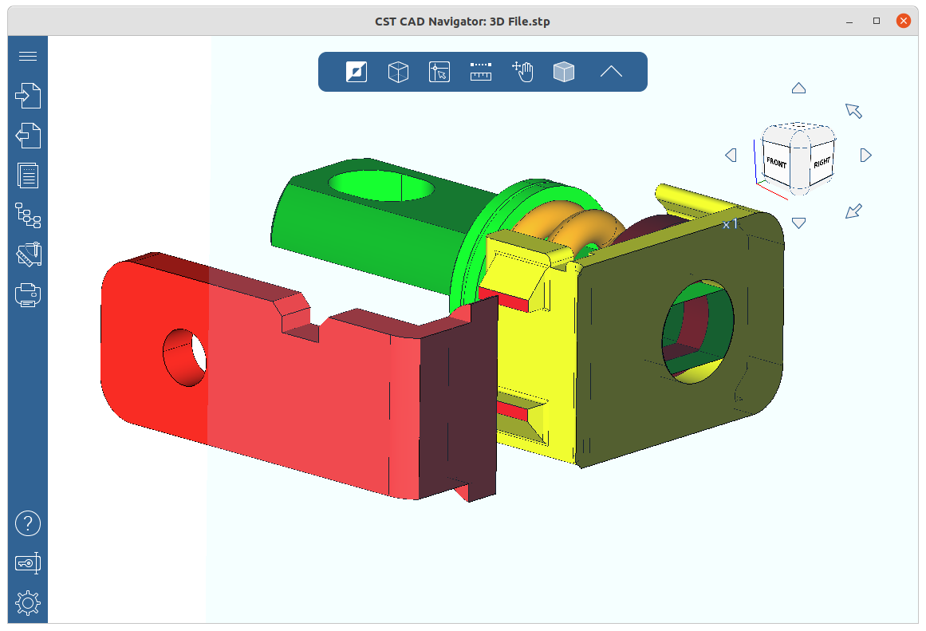Viewport: 926px width, 631px height.
Task: Click the import file icon
Action: click(x=28, y=96)
